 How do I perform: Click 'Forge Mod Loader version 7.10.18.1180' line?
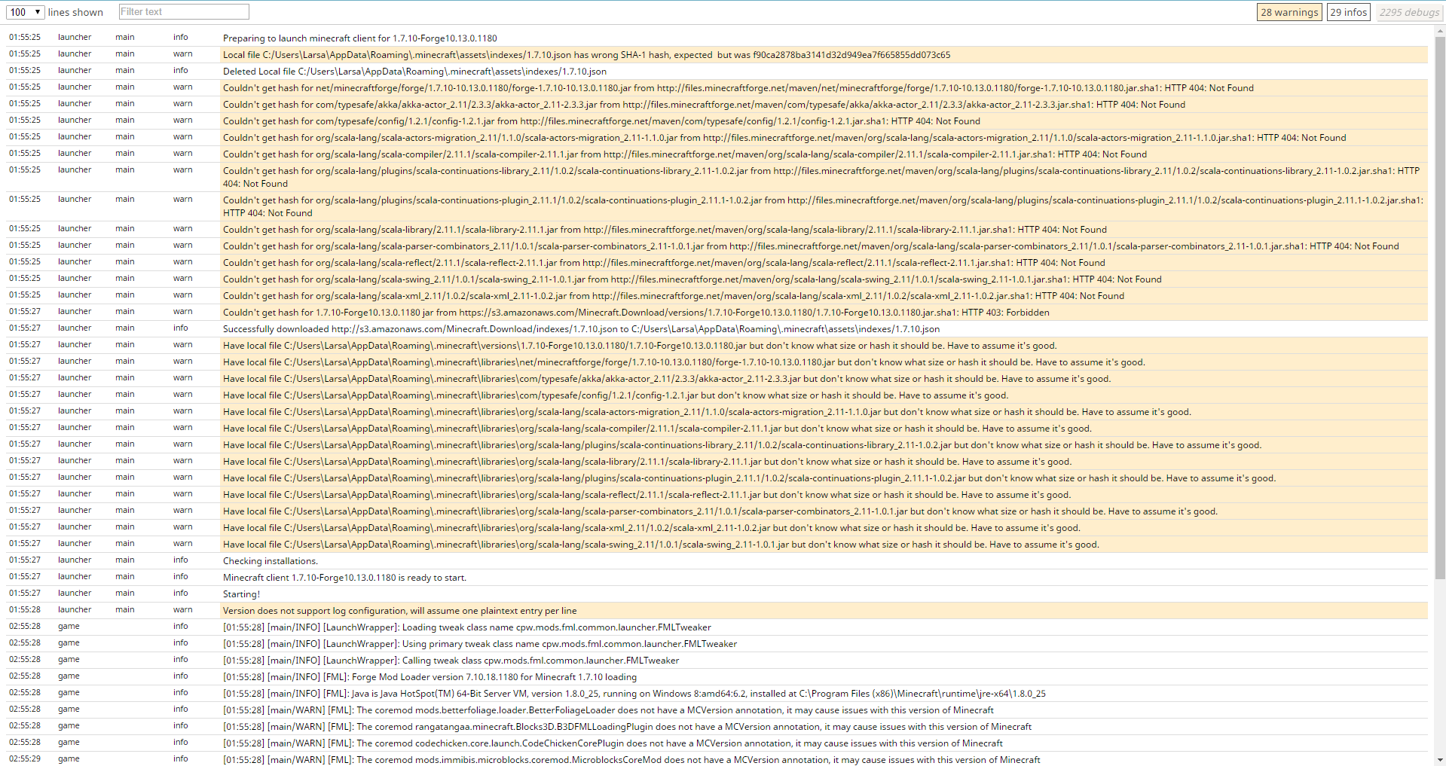(x=430, y=676)
